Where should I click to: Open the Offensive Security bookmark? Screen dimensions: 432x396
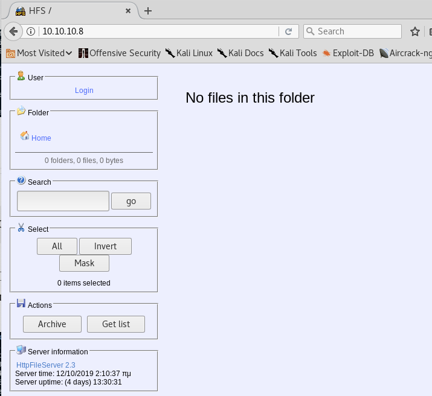120,53
